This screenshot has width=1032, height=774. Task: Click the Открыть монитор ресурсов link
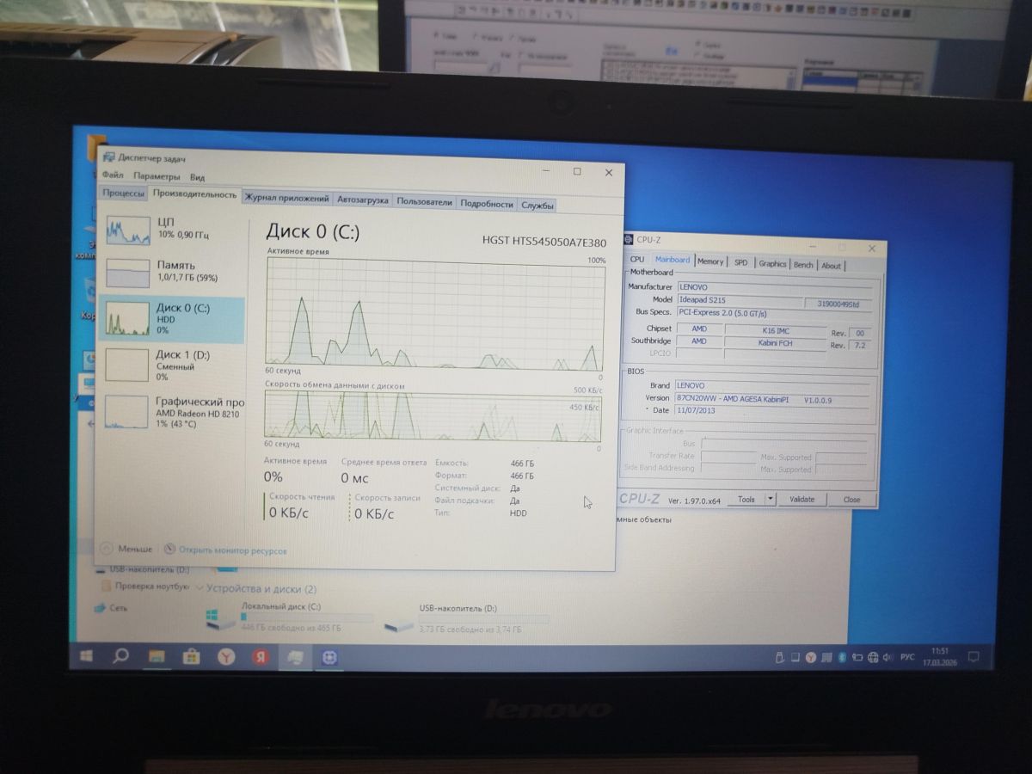pyautogui.click(x=232, y=550)
